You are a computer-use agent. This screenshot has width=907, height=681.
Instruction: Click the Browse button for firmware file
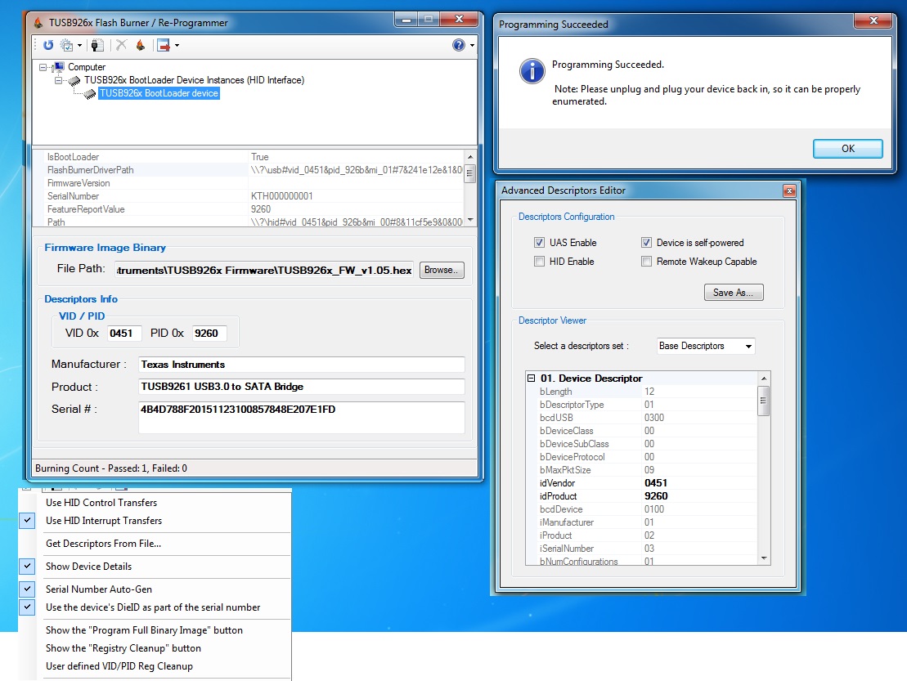point(442,270)
